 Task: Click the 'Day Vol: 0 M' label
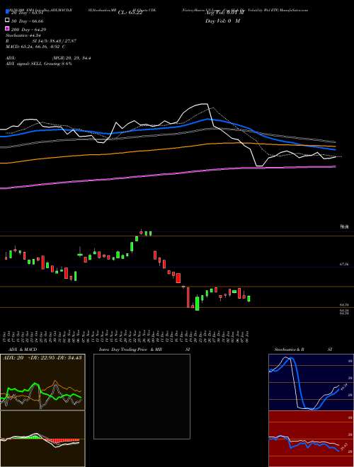point(222,21)
